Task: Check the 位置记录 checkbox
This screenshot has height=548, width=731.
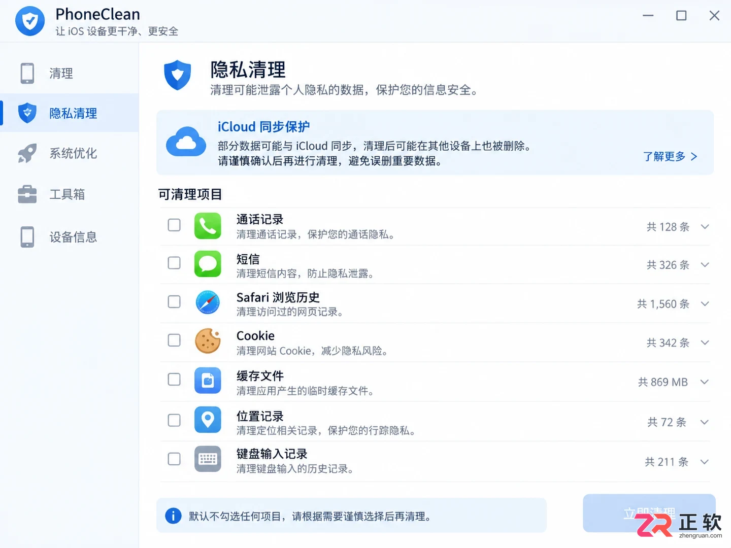Action: coord(174,420)
